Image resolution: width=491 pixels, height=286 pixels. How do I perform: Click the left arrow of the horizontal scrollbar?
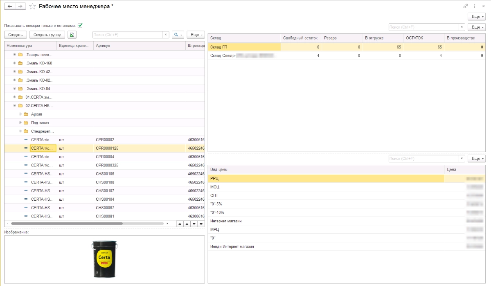8,224
